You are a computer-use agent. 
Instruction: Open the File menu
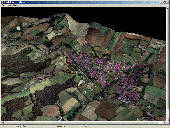pyautogui.click(x=3, y=5)
